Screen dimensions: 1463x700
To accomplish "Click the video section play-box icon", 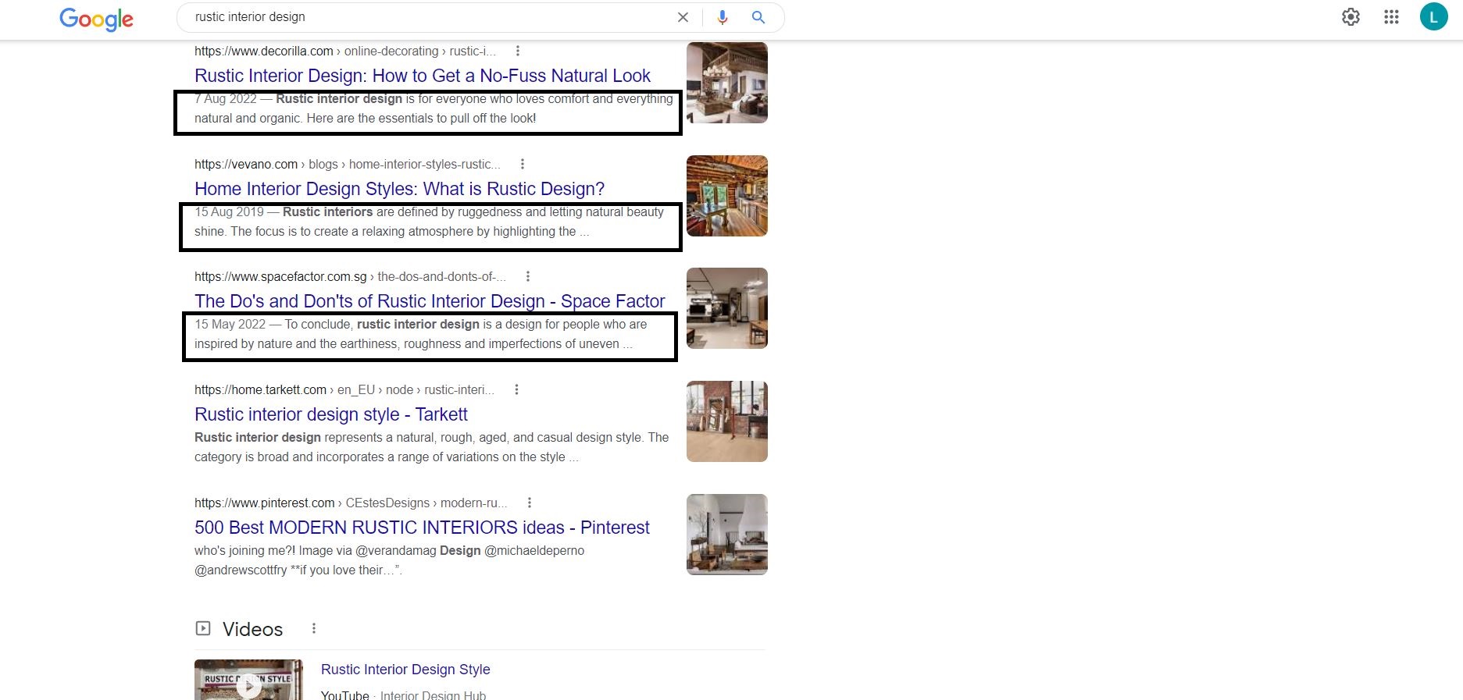I will tap(203, 628).
